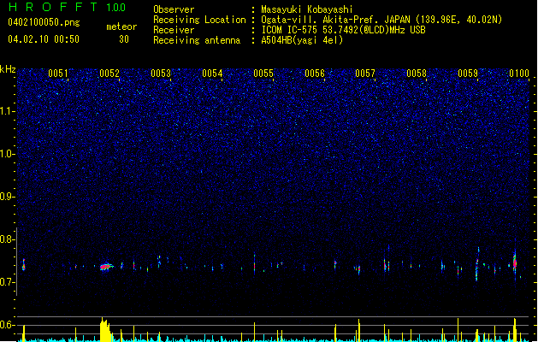Click the 0.7 kHz frequency label
The image size is (538, 342).
(7, 282)
